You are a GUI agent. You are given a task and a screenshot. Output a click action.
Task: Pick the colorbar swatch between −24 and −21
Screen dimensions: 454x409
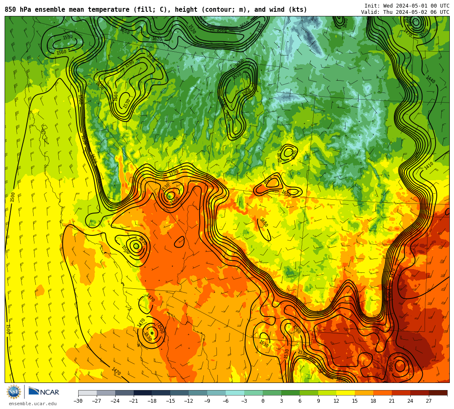tap(124, 393)
